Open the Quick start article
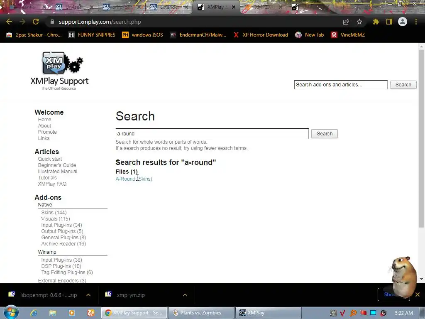This screenshot has height=319, width=425. click(50, 159)
